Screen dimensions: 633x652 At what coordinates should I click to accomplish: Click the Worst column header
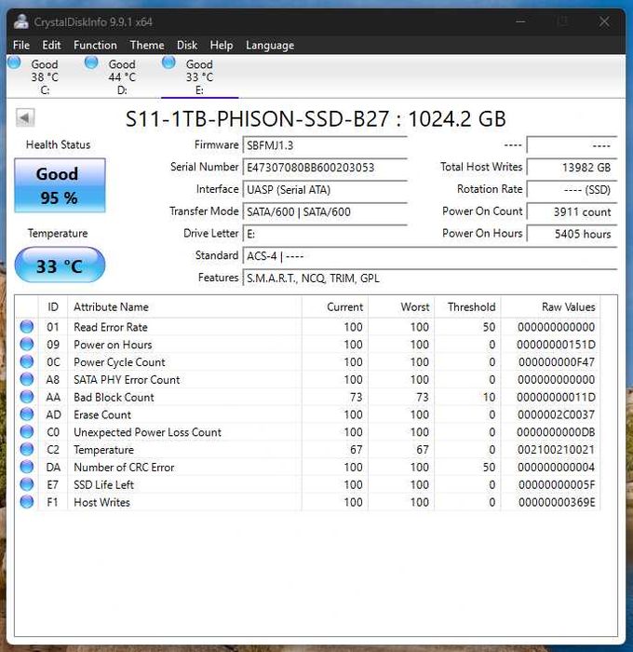[401, 306]
